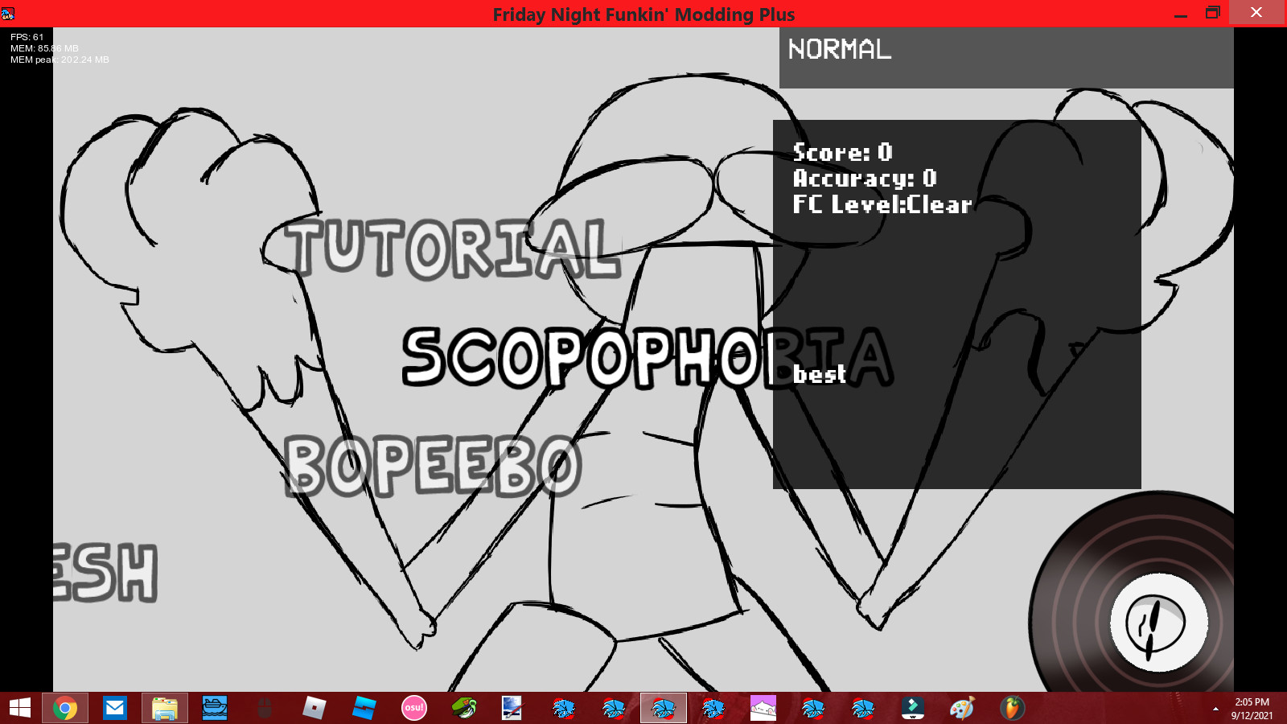Click the Friday Night Funkin' Modding Plus title
Viewport: 1287px width, 724px height.
(643, 14)
